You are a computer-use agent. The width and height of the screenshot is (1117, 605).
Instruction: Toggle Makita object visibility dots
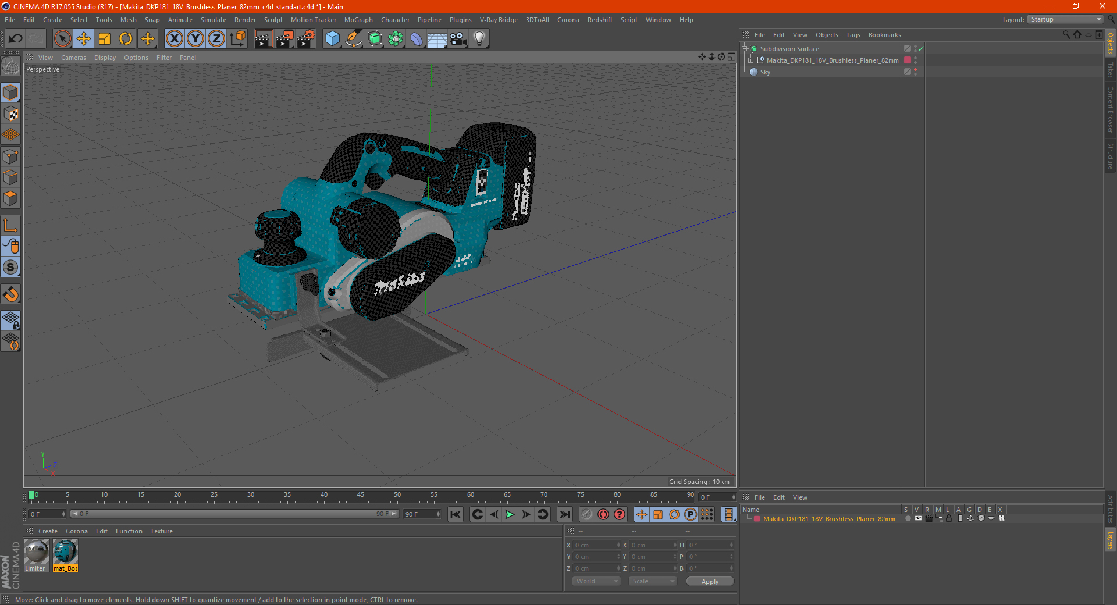coord(915,61)
